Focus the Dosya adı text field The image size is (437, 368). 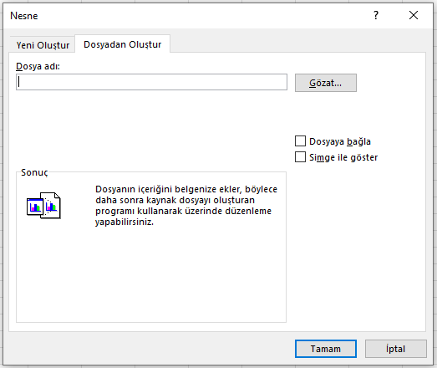point(151,82)
